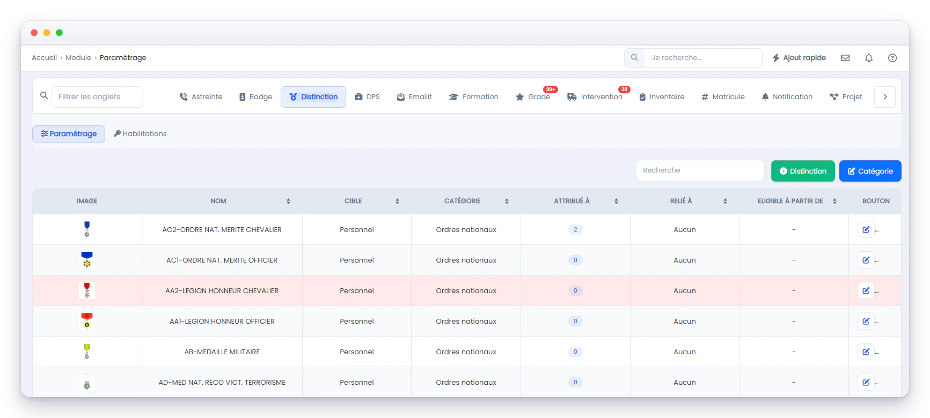Focus the Filtrer les onglets field

(97, 97)
